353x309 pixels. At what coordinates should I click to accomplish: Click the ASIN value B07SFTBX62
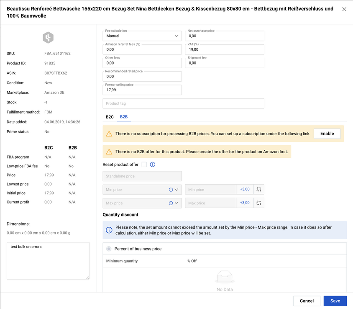point(56,73)
